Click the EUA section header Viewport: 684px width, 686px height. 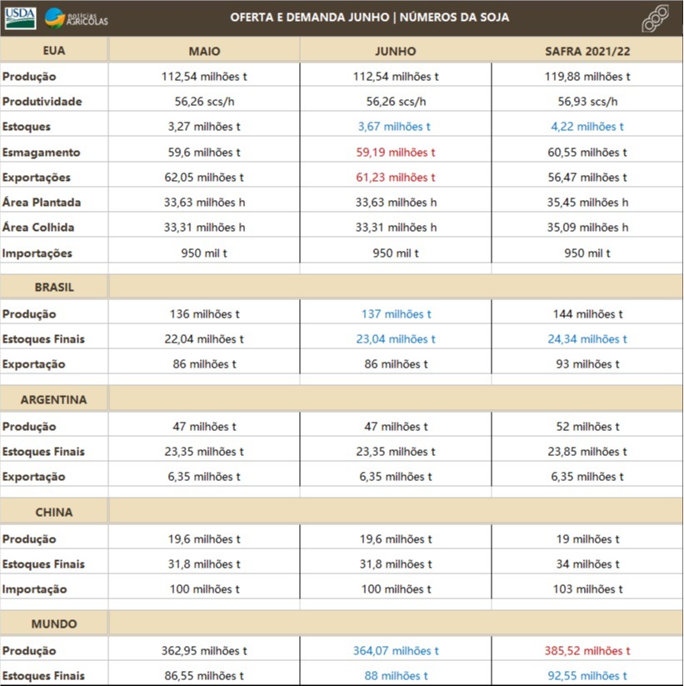click(53, 50)
